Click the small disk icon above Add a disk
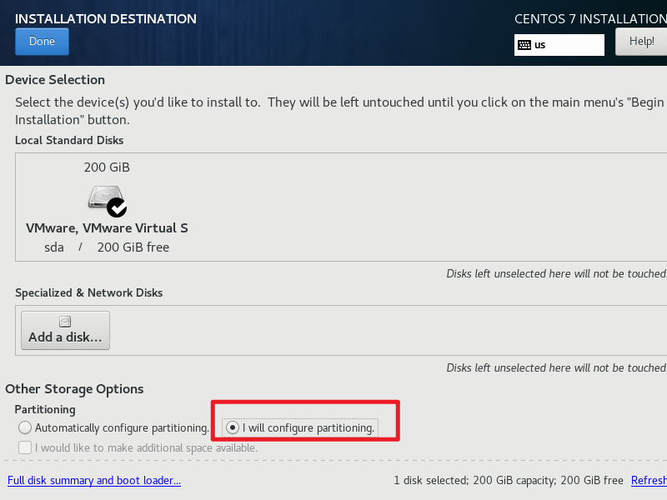 tap(65, 322)
